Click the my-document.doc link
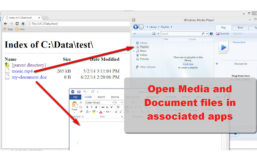This screenshot has height=161, width=257. click(x=29, y=77)
